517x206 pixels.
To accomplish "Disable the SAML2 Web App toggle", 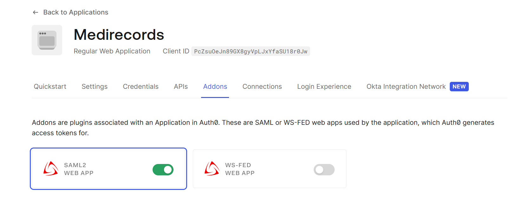I will (x=163, y=170).
